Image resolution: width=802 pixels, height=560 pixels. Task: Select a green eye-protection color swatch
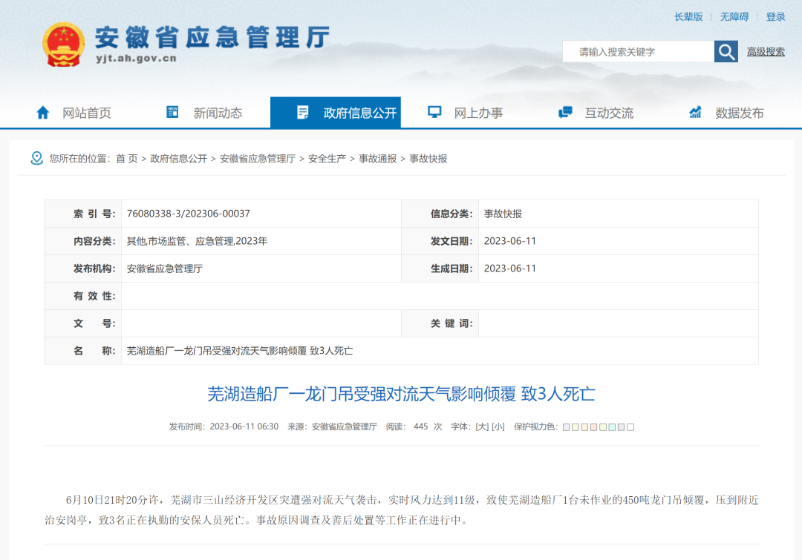pos(601,426)
